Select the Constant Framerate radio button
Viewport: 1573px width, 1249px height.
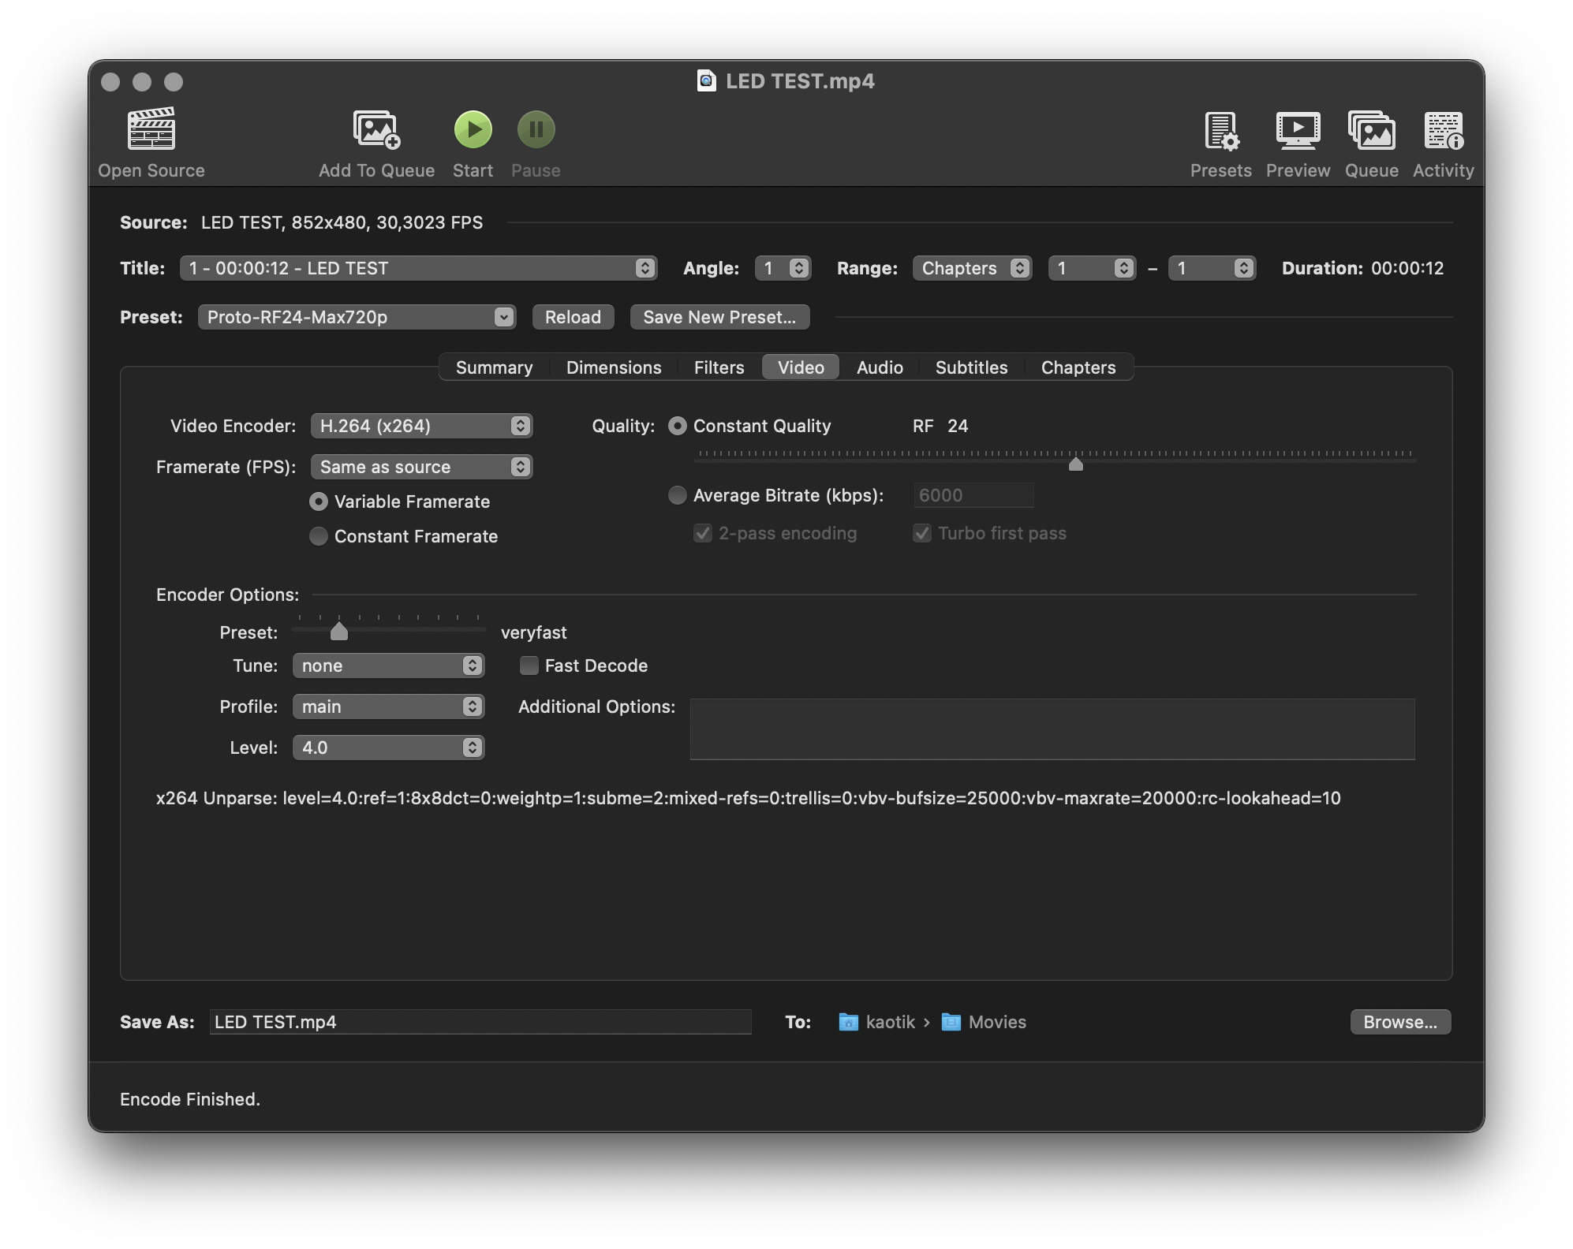(319, 536)
